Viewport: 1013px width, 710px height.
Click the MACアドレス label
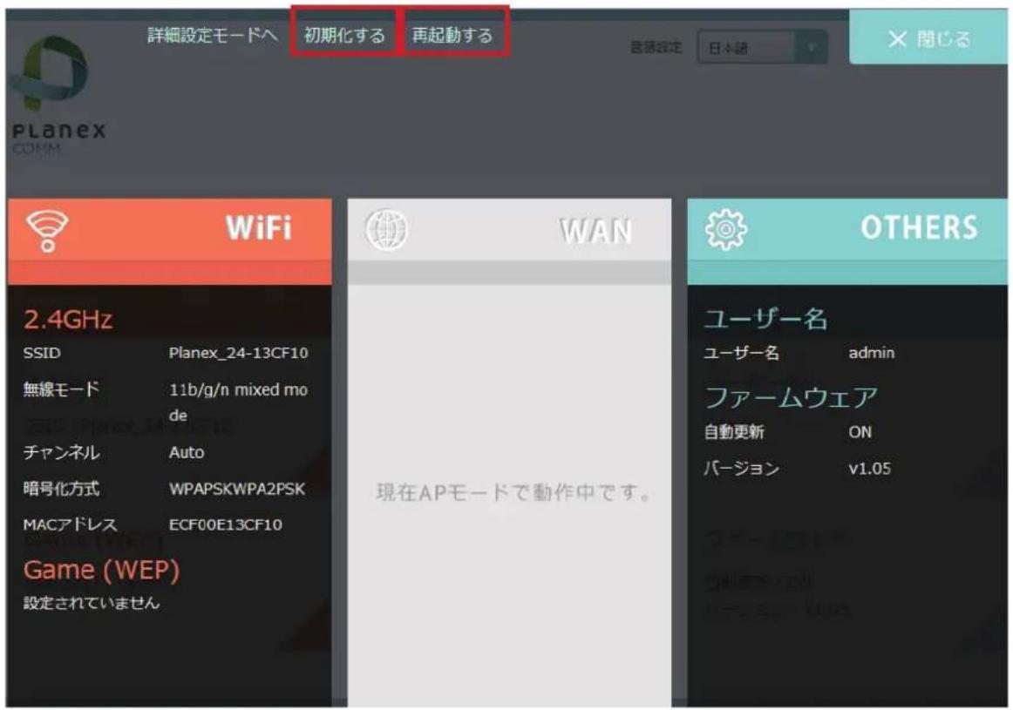(x=70, y=524)
